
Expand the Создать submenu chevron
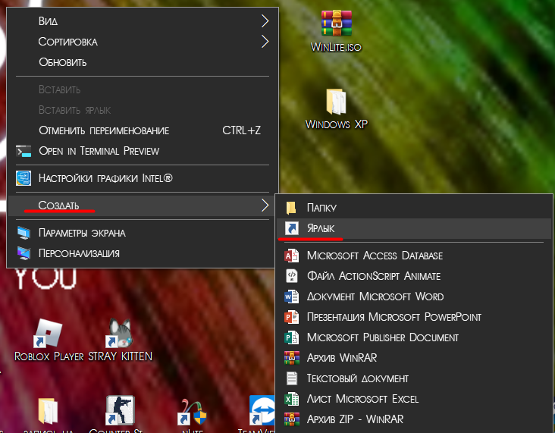[265, 206]
